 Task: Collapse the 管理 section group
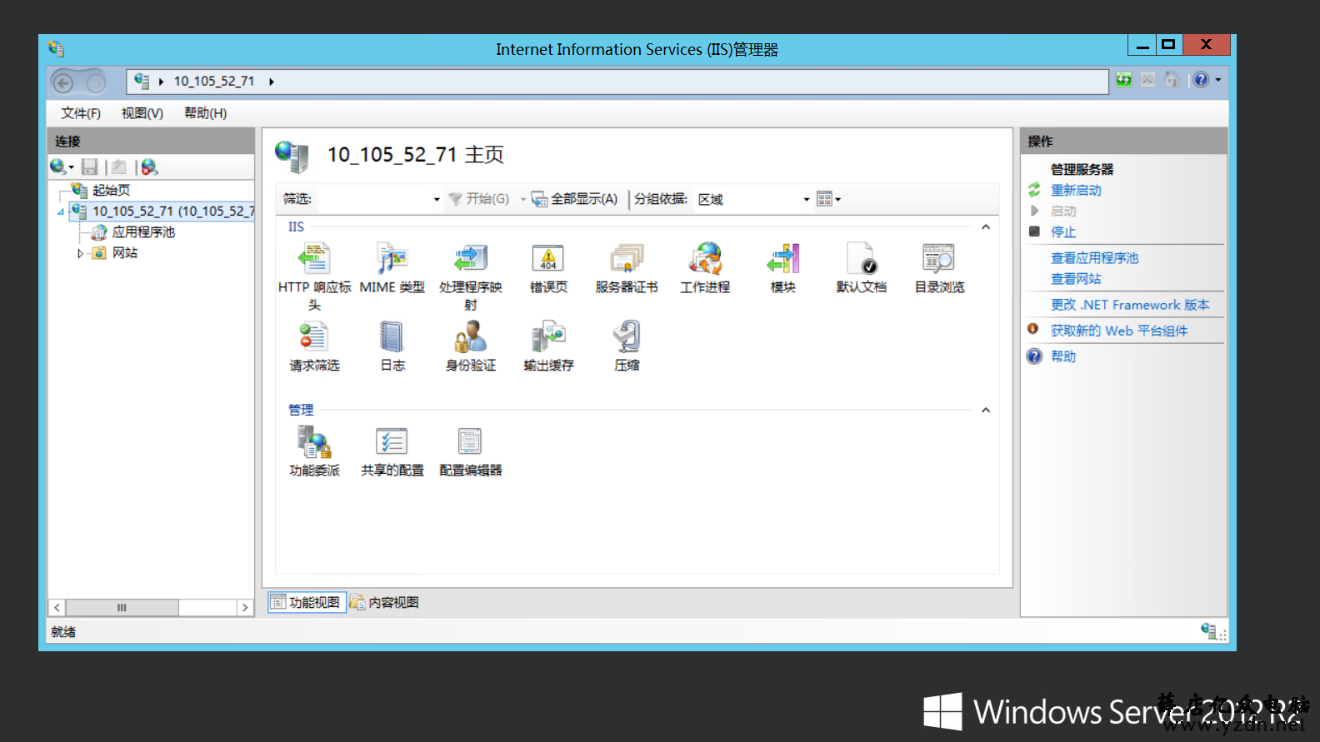986,411
